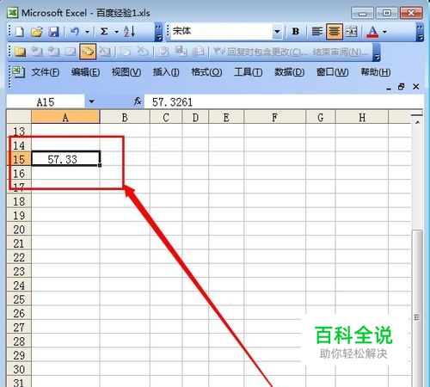Apply the red font color

(372, 32)
